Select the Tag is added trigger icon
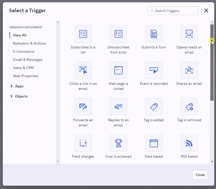This screenshot has width=216, height=189. [154, 107]
